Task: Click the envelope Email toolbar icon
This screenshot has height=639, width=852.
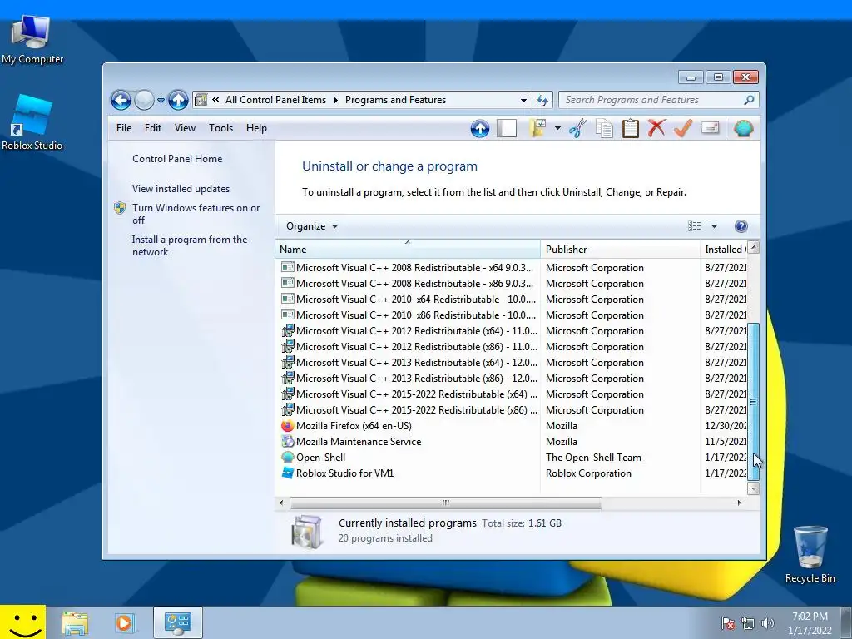Action: pos(711,128)
